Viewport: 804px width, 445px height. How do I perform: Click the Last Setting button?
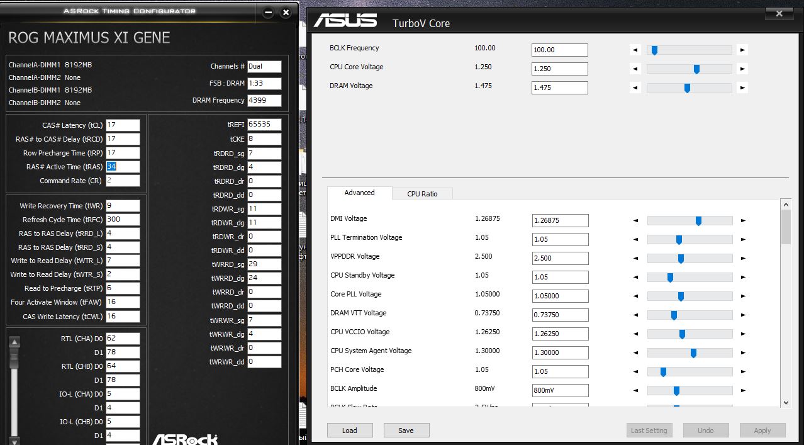pos(649,431)
